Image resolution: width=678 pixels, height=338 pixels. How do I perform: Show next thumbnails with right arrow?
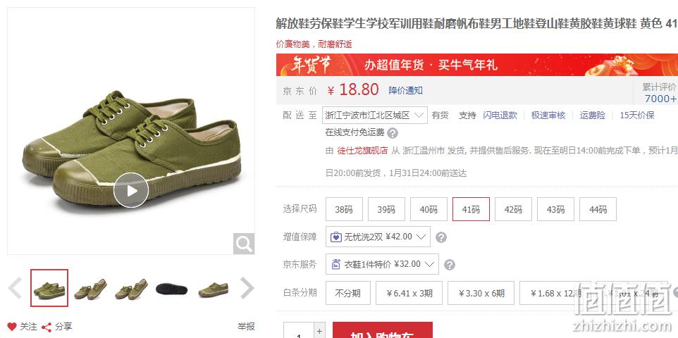[x=247, y=288]
